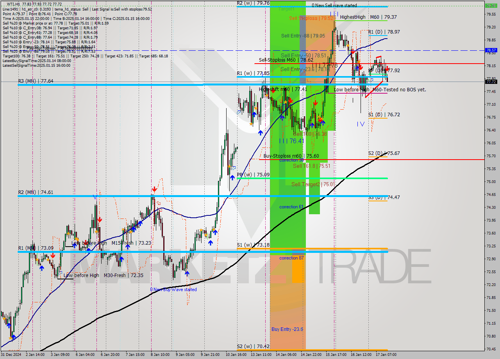Click the 75.00 price scale value
Image resolution: width=500 pixels, height=359 pixels.
tap(491, 181)
